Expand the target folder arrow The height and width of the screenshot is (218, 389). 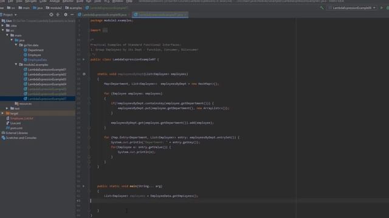click(x=2, y=113)
